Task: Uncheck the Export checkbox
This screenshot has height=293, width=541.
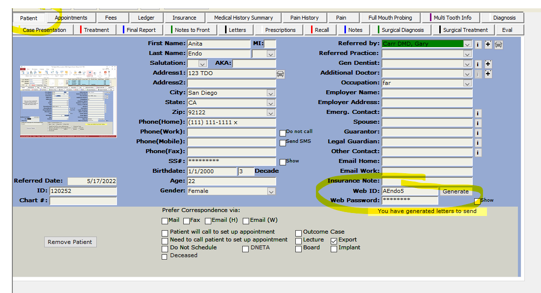Action: point(334,240)
